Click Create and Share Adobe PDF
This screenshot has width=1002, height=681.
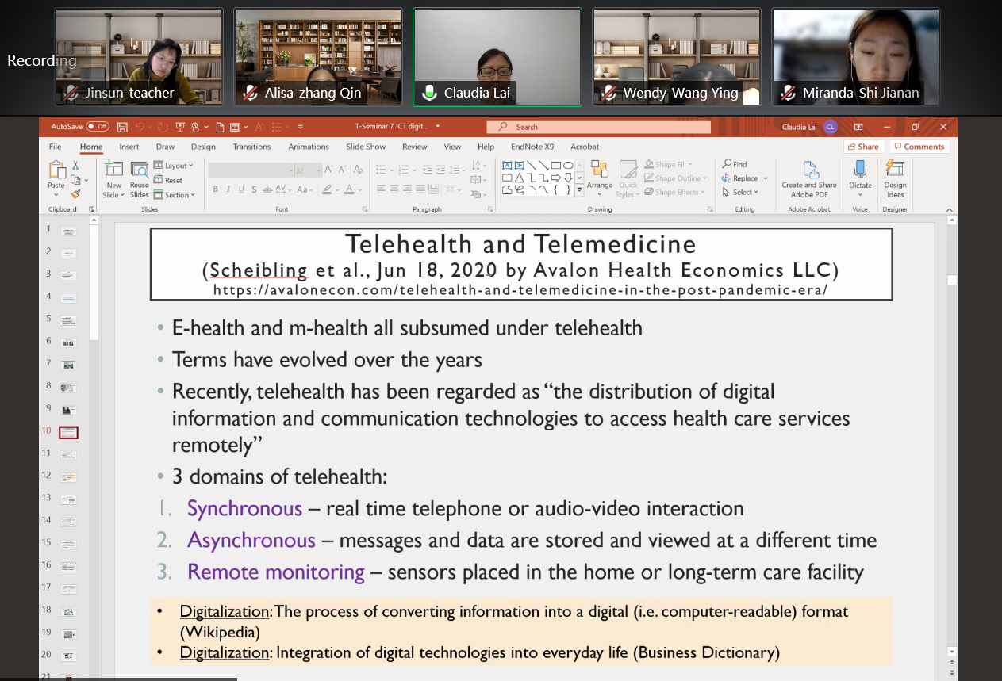coord(809,179)
